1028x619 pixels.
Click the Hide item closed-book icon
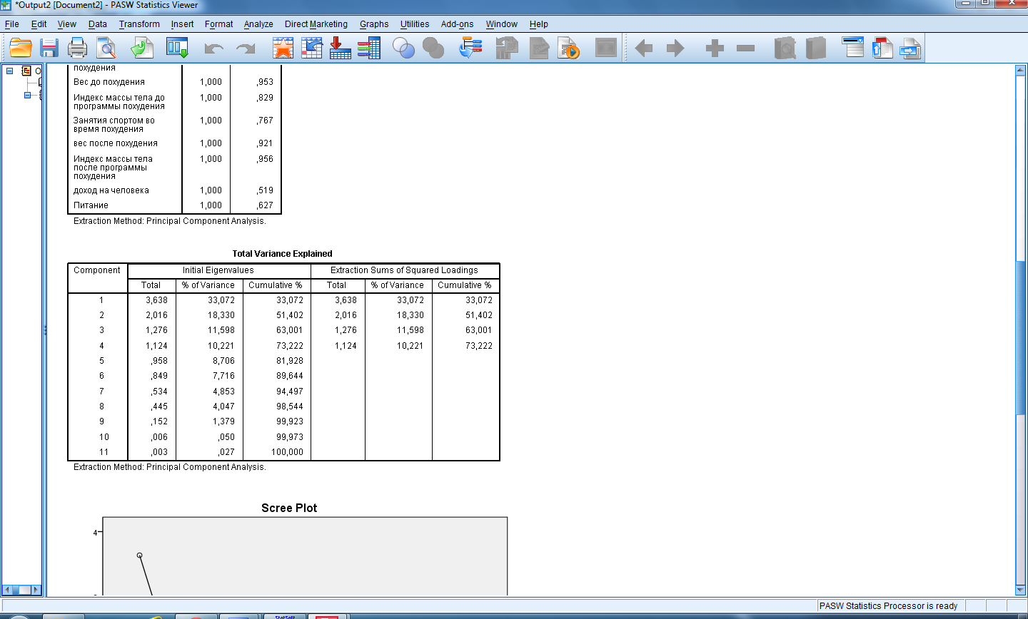pos(816,48)
